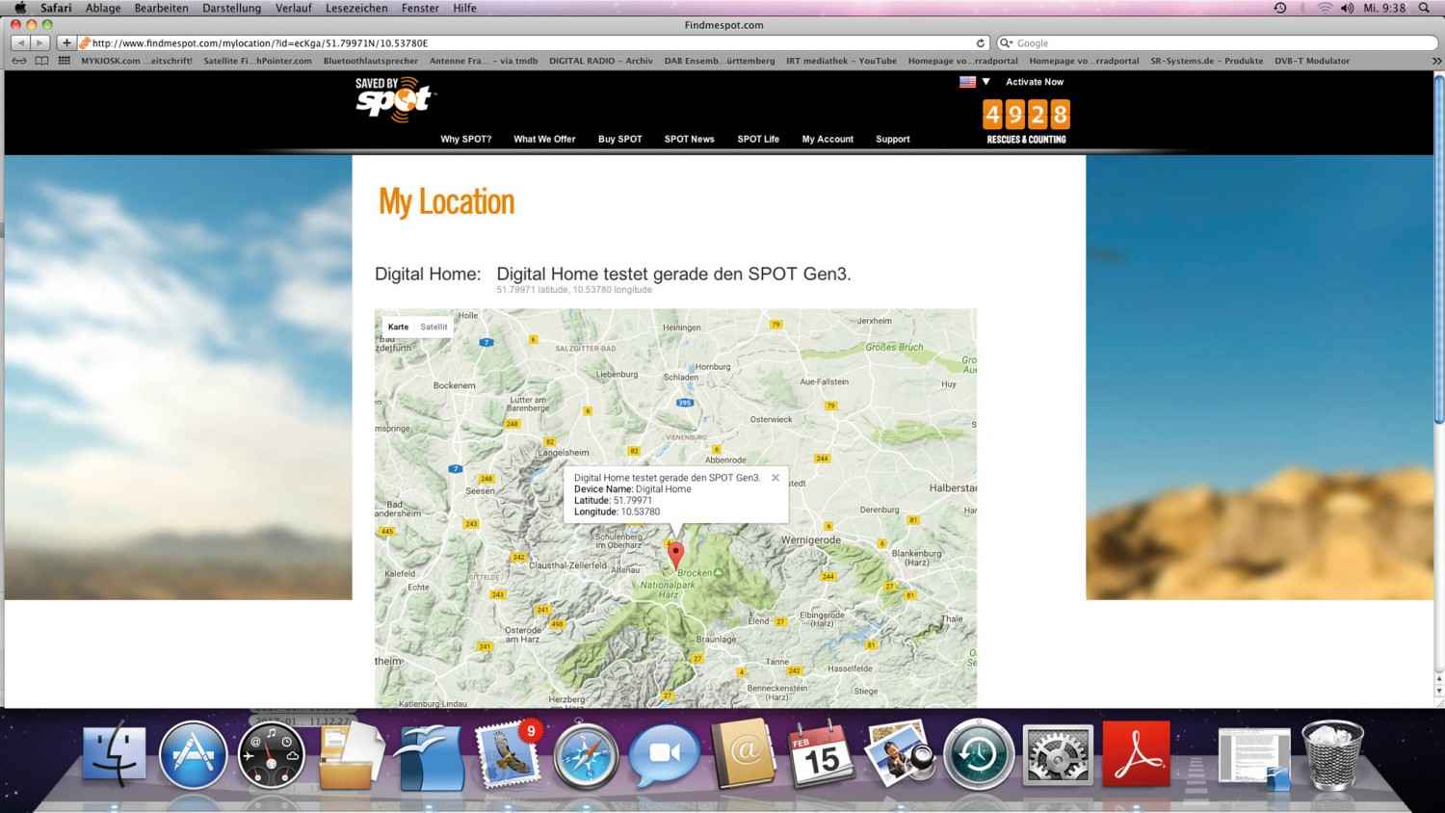Open the Safari menu
This screenshot has width=1445, height=813.
[x=56, y=8]
